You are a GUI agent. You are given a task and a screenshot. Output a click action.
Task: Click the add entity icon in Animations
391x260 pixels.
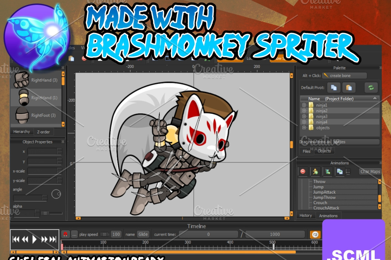click(327, 171)
